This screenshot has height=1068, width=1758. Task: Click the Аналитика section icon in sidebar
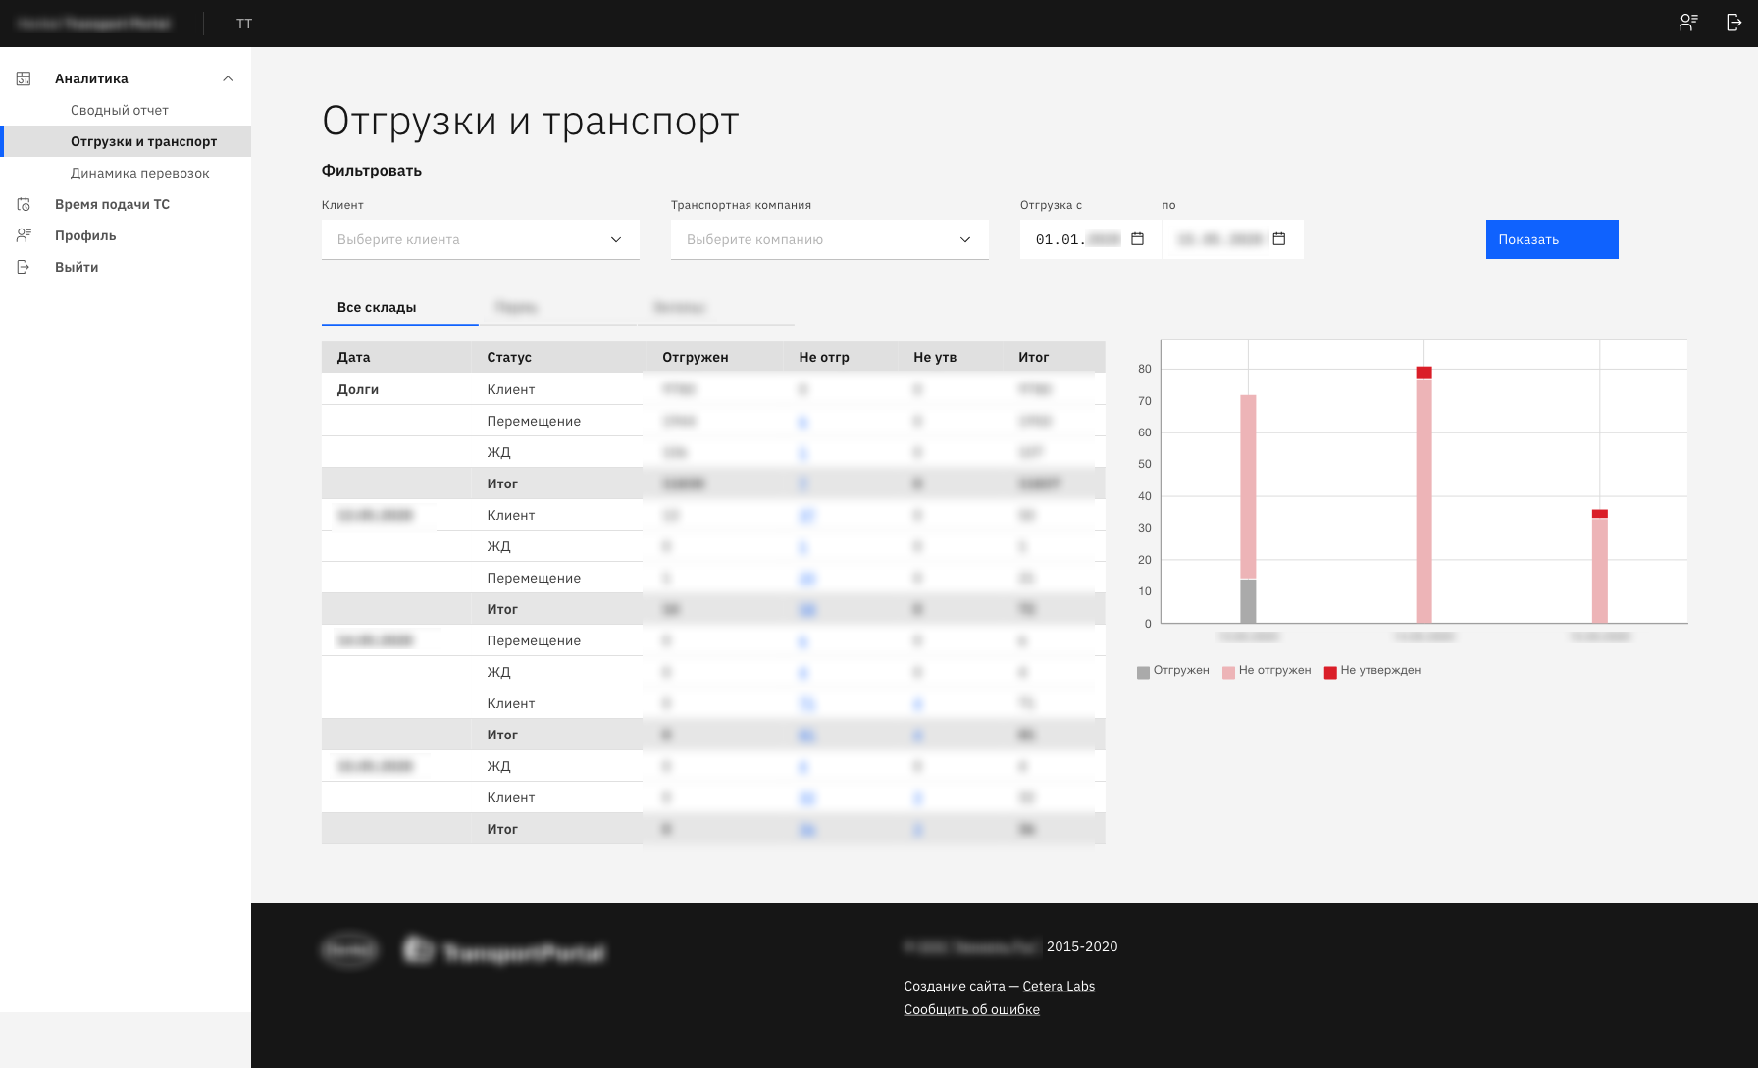coord(25,78)
